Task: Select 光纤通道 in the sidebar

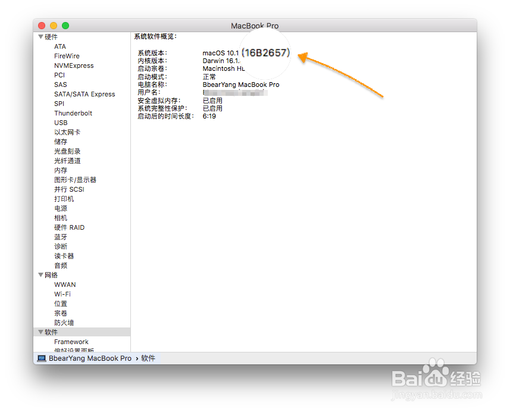Action: tap(67, 161)
